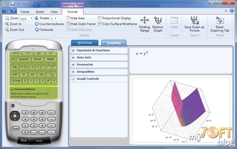Click the round minus button above keypad
Viewport: 237px width, 149px height.
click(13, 106)
